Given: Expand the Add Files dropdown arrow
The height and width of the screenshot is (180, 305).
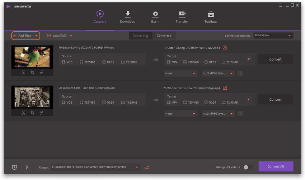Looking at the screenshot, I should click(x=36, y=36).
